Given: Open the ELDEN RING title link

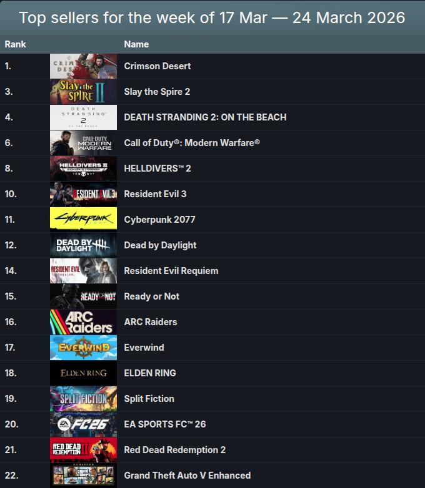Looking at the screenshot, I should 150,373.
